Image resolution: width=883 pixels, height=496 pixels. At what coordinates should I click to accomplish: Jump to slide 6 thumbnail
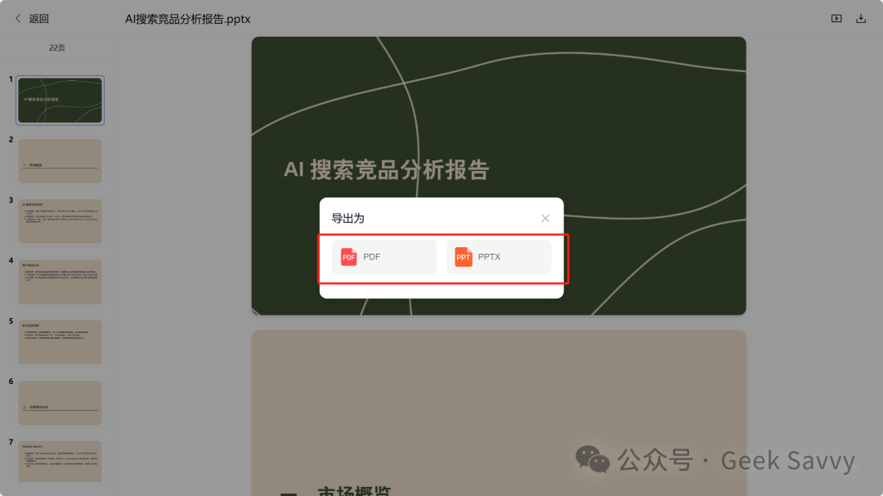pyautogui.click(x=61, y=403)
